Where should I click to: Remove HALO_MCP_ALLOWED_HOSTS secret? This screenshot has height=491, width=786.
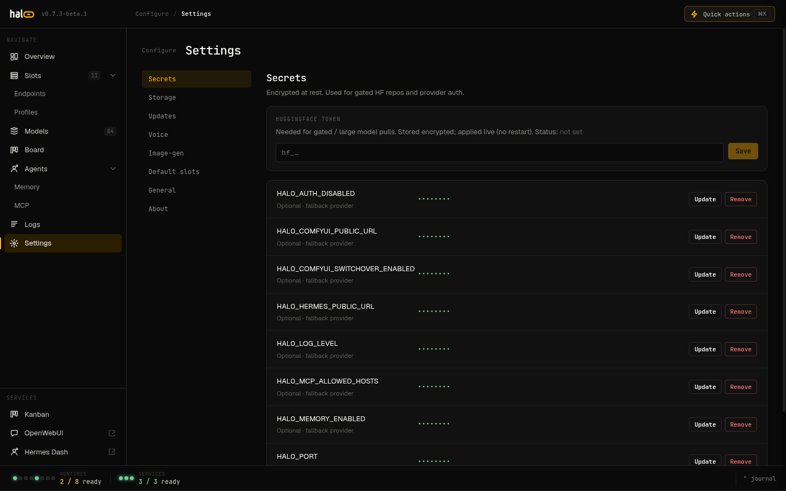click(x=741, y=387)
